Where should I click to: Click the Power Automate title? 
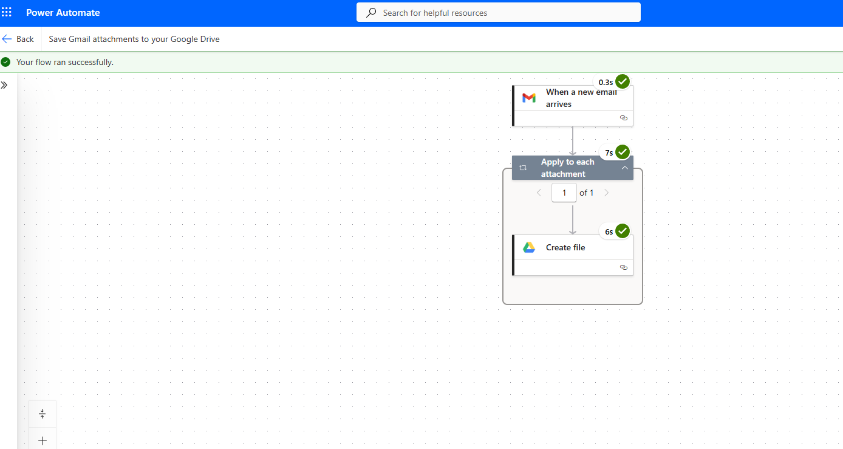pos(63,13)
